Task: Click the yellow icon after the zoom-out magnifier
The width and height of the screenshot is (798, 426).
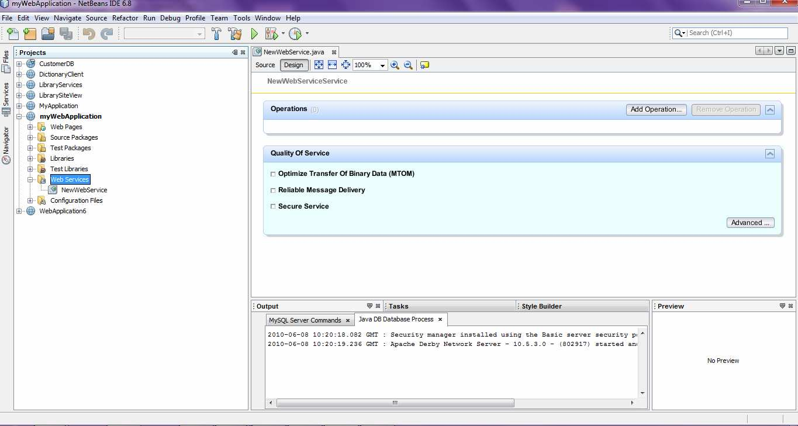Action: pos(424,65)
